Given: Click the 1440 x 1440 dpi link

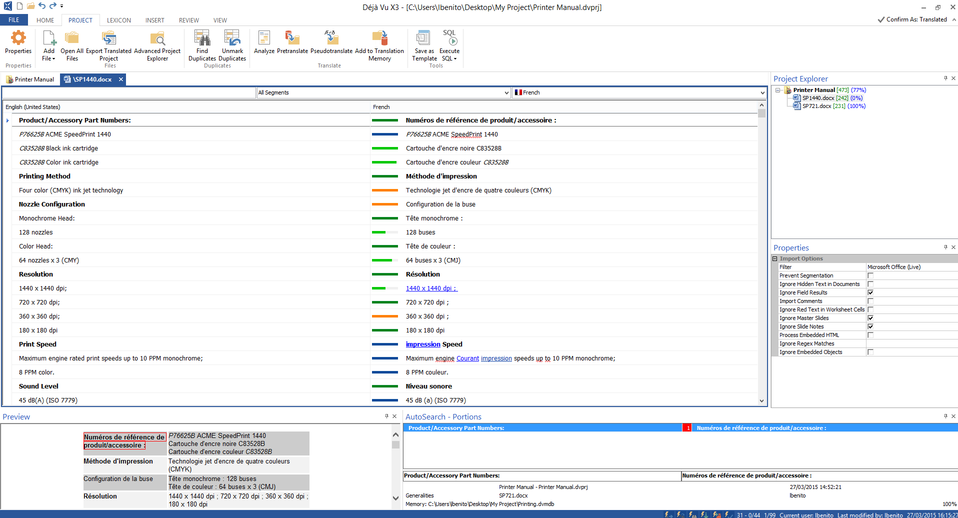Looking at the screenshot, I should point(431,288).
